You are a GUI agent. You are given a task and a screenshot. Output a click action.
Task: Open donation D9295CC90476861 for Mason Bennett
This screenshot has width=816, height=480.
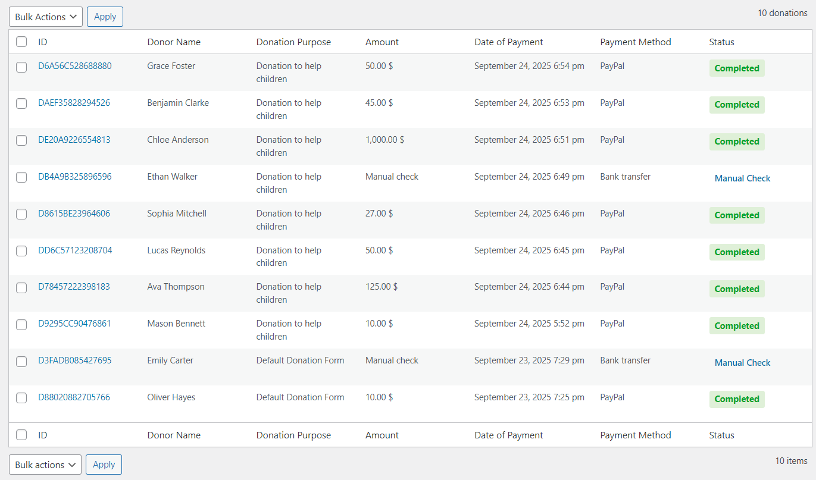click(73, 324)
